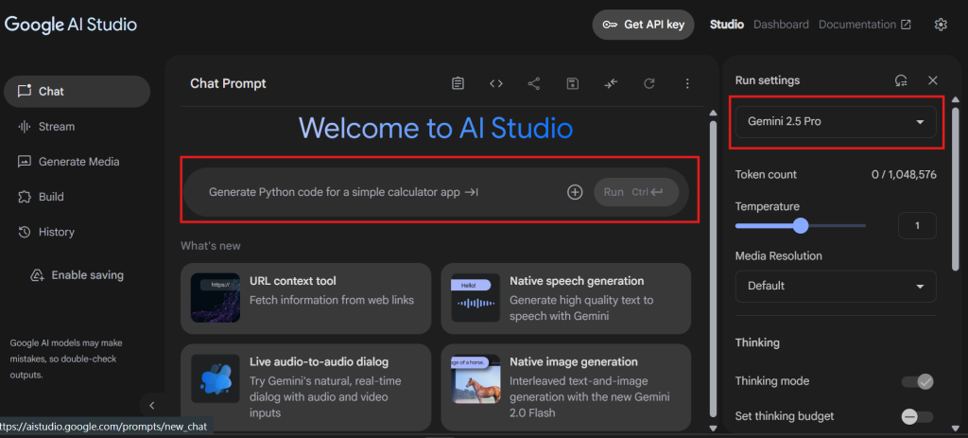
Task: Click the Native image generation horse thumbnail
Action: [x=475, y=378]
